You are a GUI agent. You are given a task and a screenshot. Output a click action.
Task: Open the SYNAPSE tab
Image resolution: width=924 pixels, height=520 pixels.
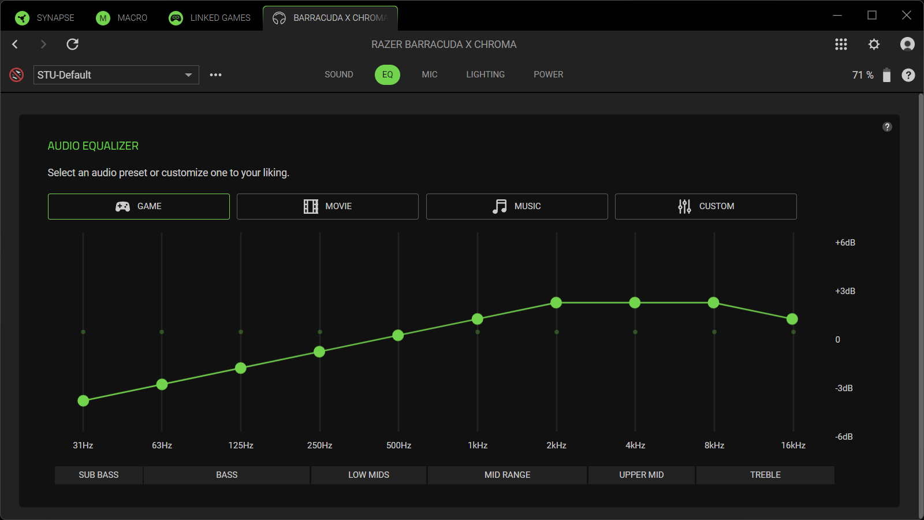[45, 18]
